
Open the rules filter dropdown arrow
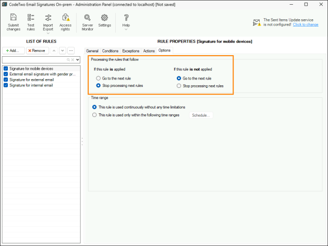point(78,60)
